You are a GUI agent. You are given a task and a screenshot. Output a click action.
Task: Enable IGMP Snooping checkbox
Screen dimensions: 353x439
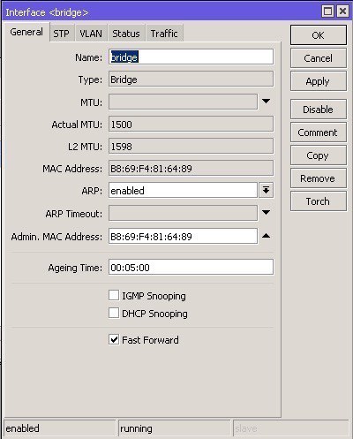[114, 295]
